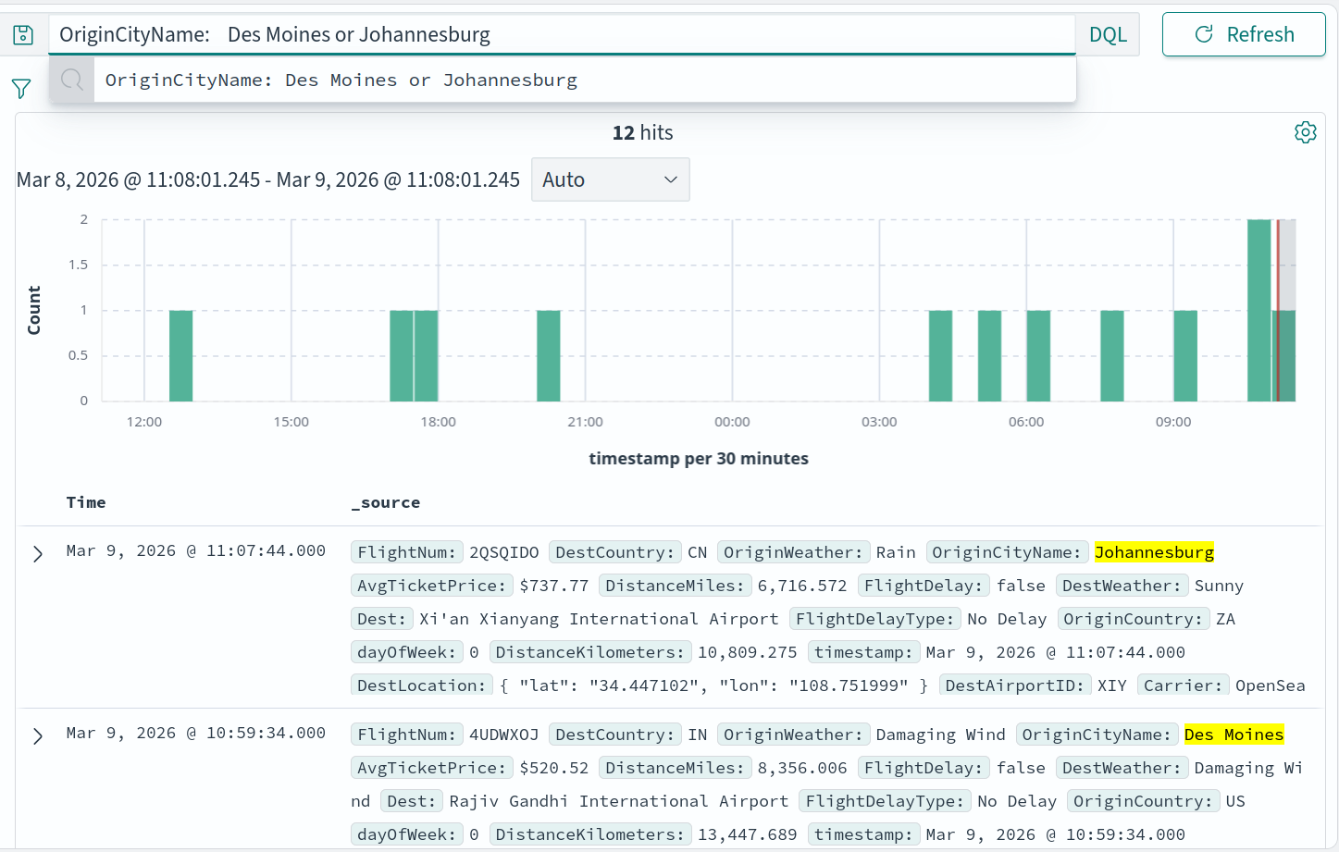Screen dimensions: 1339x852
Task: Expand the 10:59:34 Des Moines document row
Action: [38, 736]
